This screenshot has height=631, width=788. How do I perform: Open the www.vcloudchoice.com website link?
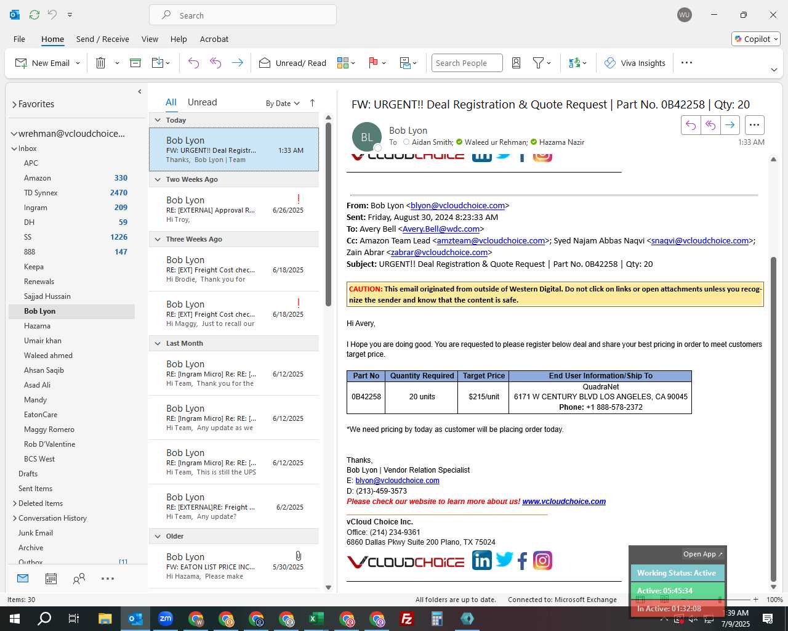(x=564, y=502)
